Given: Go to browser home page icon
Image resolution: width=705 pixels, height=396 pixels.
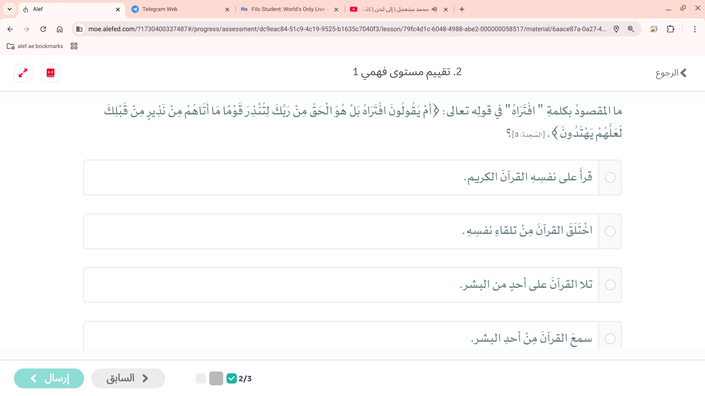Looking at the screenshot, I should (59, 29).
